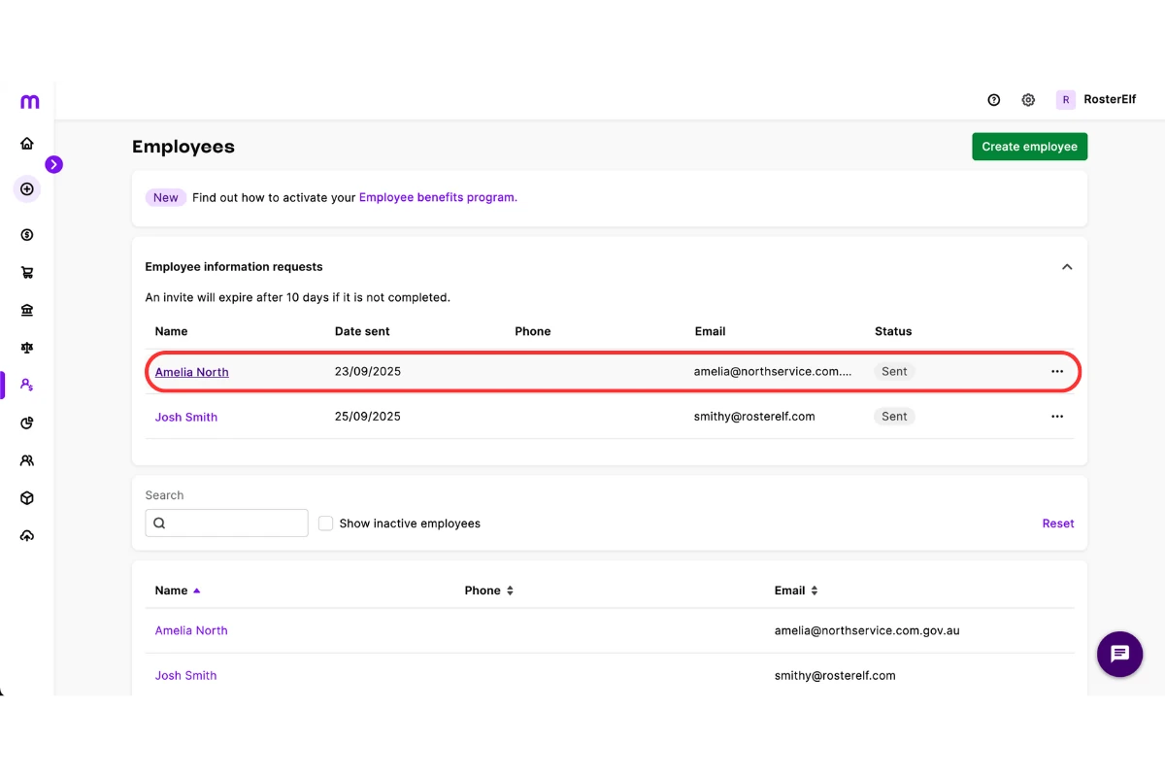Click date sent 25/09/2025
Viewport: 1165px width, 777px height.
[x=368, y=417]
